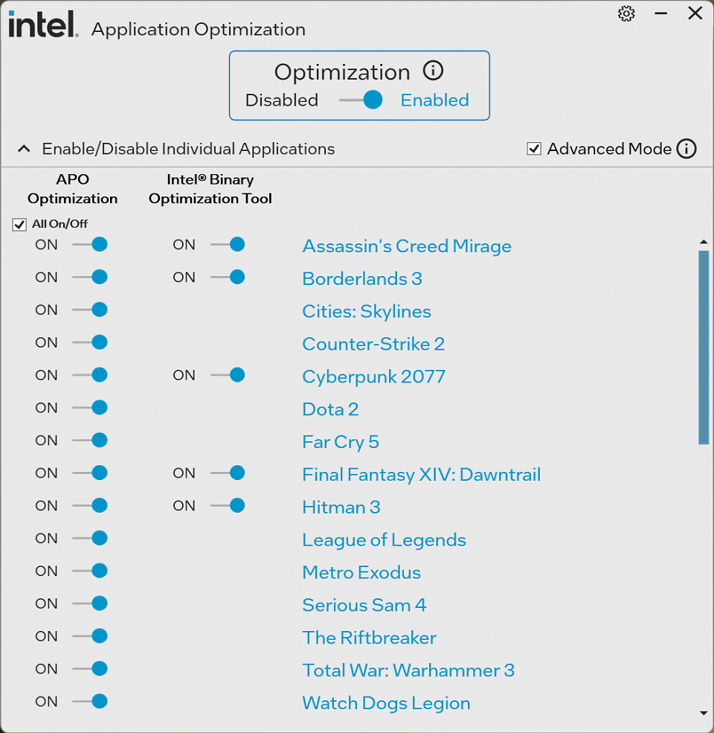Turn off Binary Optimization for Borderlands 3
This screenshot has height=733, width=714.
(x=228, y=278)
